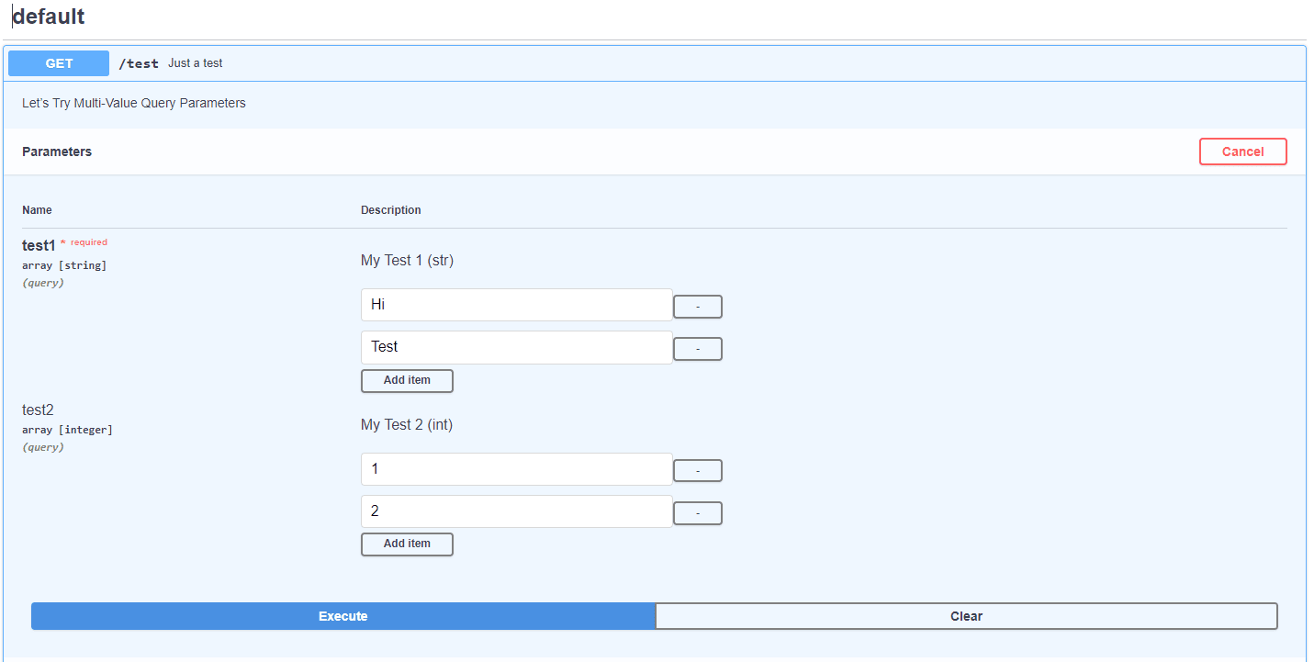The width and height of the screenshot is (1314, 662).
Task: Collapse the default tag section header
Action: (x=48, y=16)
